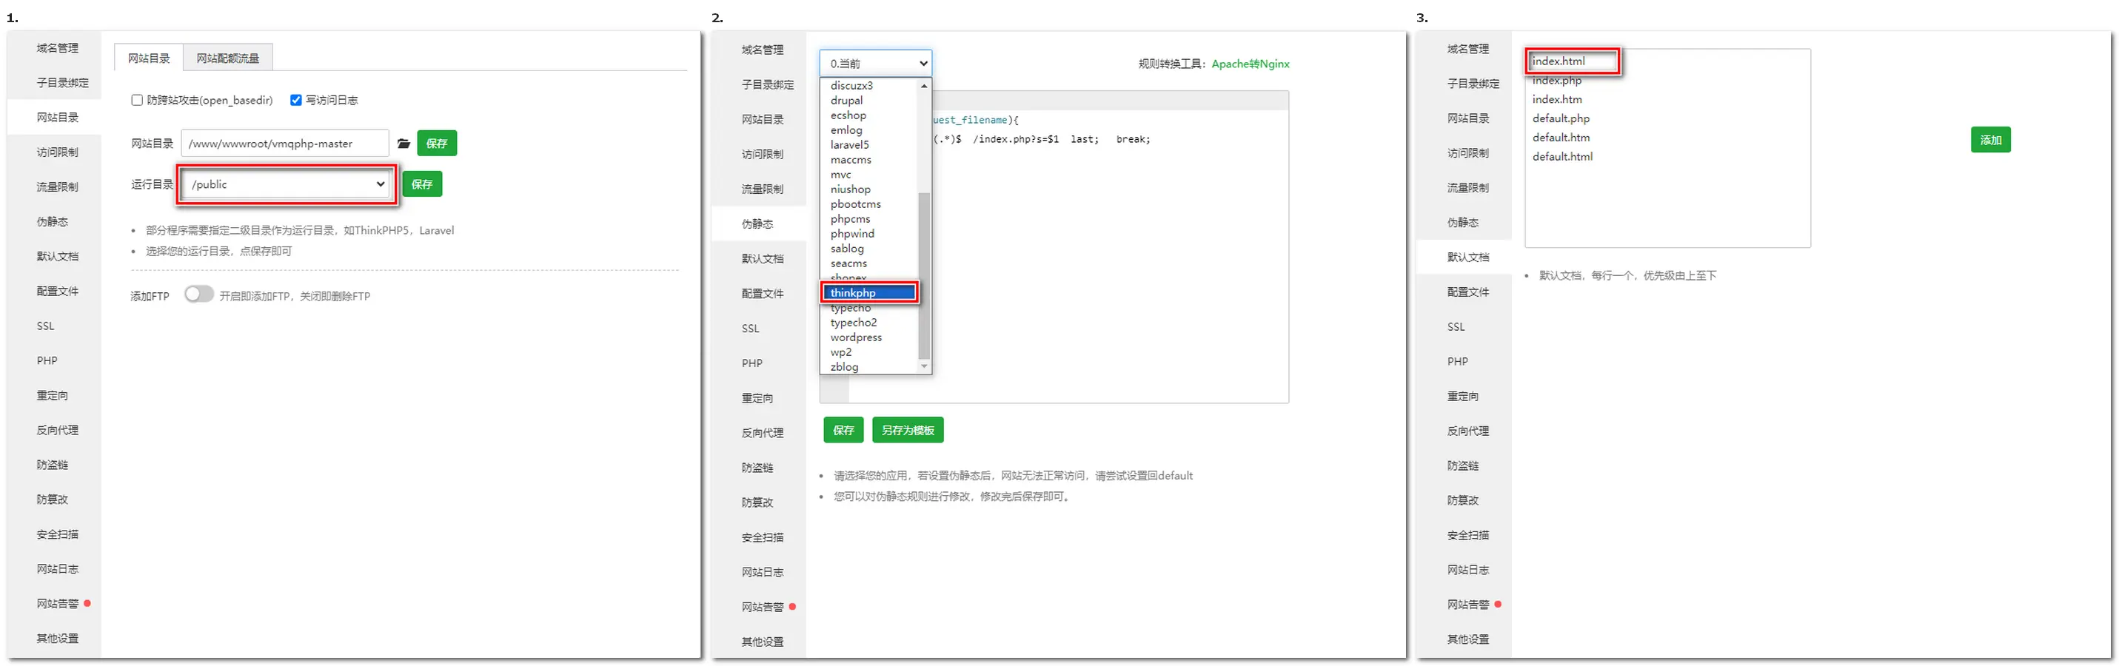Screen dimensions: 2119x666
Task: Click index.php line in default documents box
Action: pos(1556,80)
